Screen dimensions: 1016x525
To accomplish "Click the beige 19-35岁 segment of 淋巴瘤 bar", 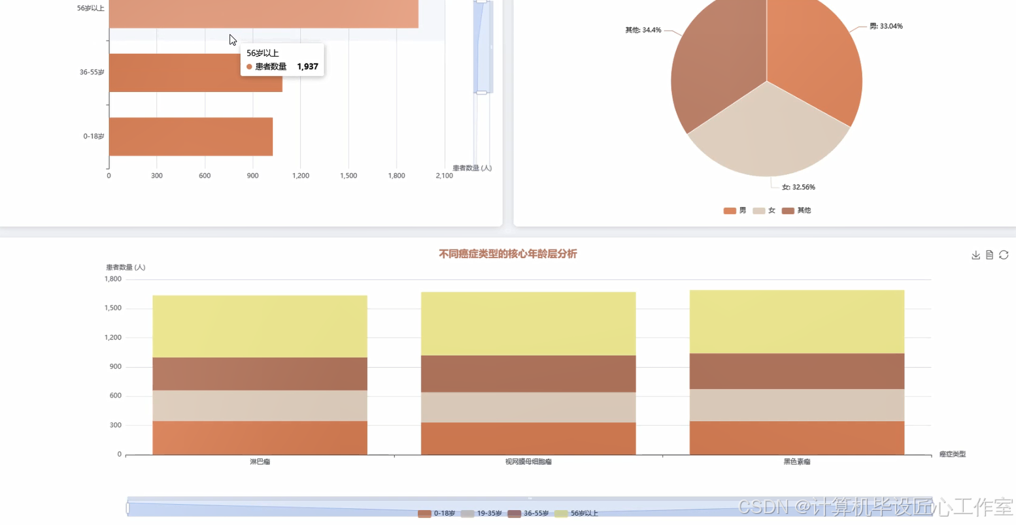I will tap(260, 406).
